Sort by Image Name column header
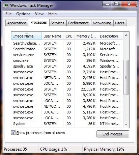Viewport: 139px width, 155px height. (27, 36)
